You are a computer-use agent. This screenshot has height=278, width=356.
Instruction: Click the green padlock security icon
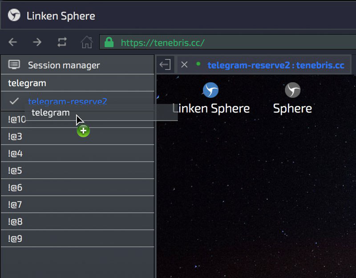[109, 42]
